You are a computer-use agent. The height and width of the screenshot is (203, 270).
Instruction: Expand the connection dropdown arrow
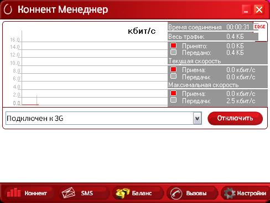197,118
